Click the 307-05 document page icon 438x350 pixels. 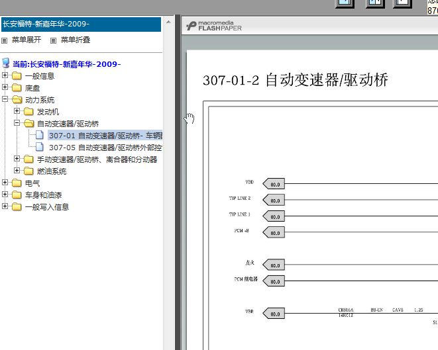pyautogui.click(x=40, y=147)
